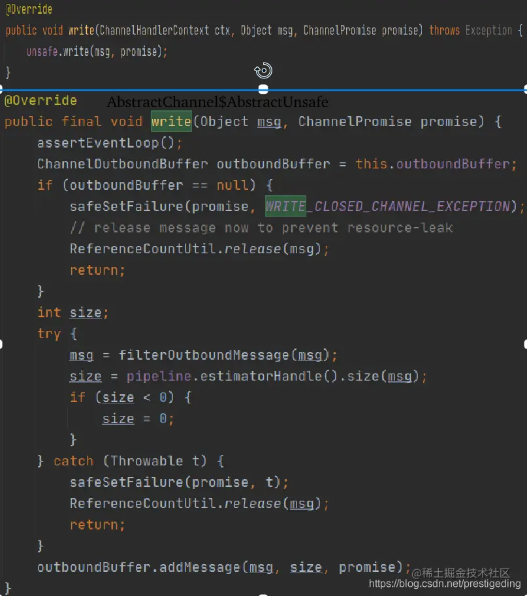Click "Object msg" parameter in the first write method
Image resolution: width=527 pixels, height=596 pixels.
tap(267, 31)
